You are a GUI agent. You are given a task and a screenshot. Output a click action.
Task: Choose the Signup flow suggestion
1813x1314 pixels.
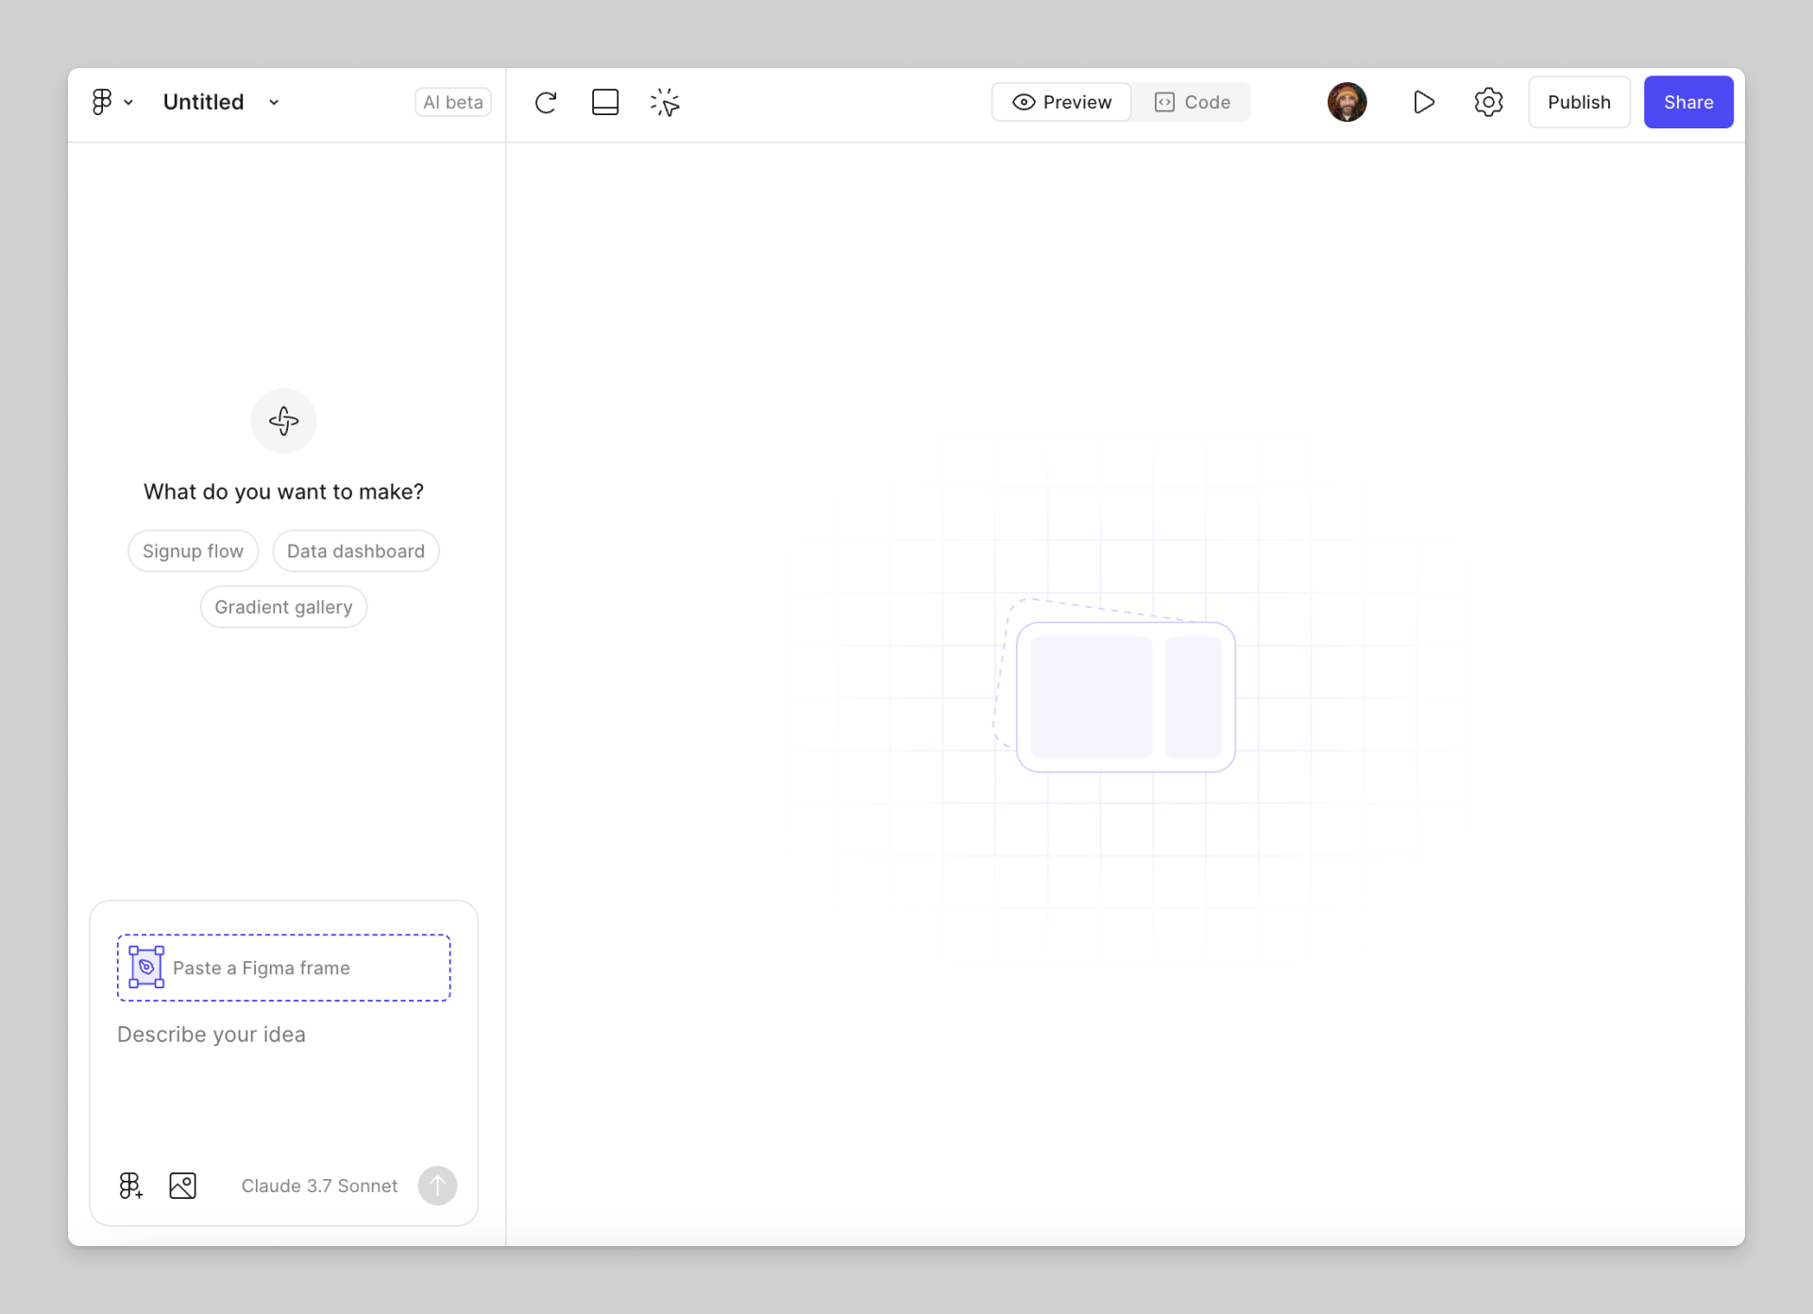(x=194, y=551)
